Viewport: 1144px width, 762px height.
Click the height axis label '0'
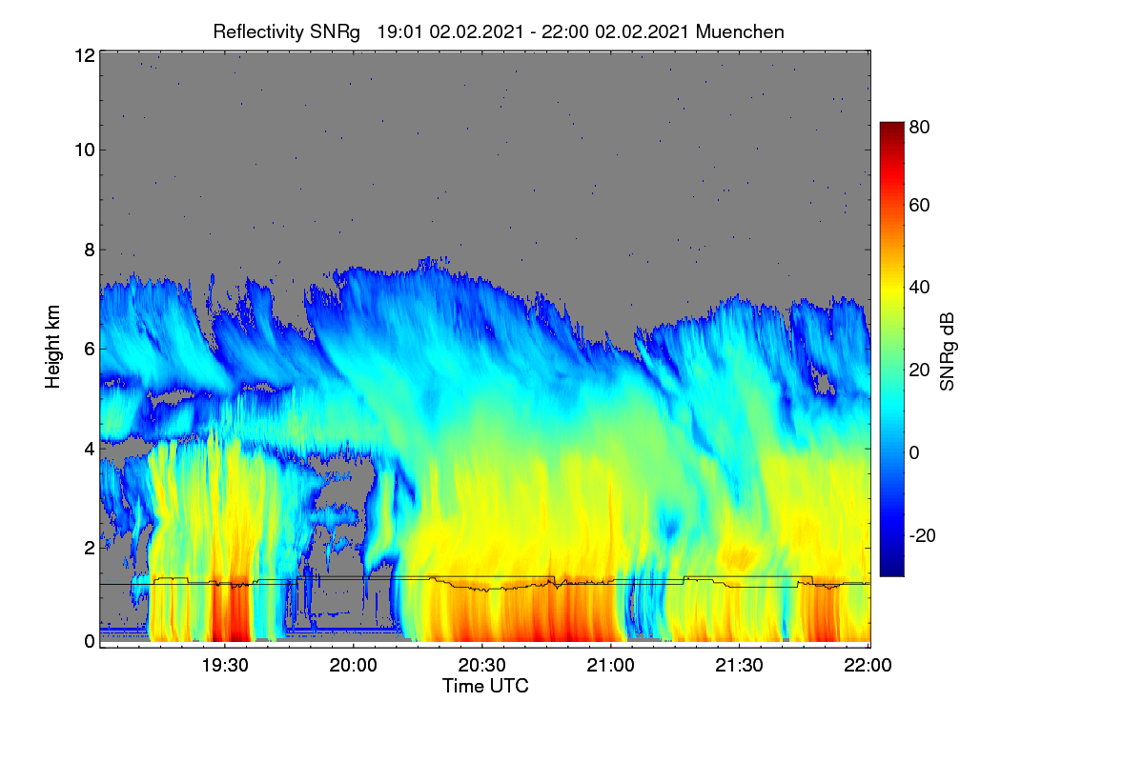pyautogui.click(x=90, y=641)
